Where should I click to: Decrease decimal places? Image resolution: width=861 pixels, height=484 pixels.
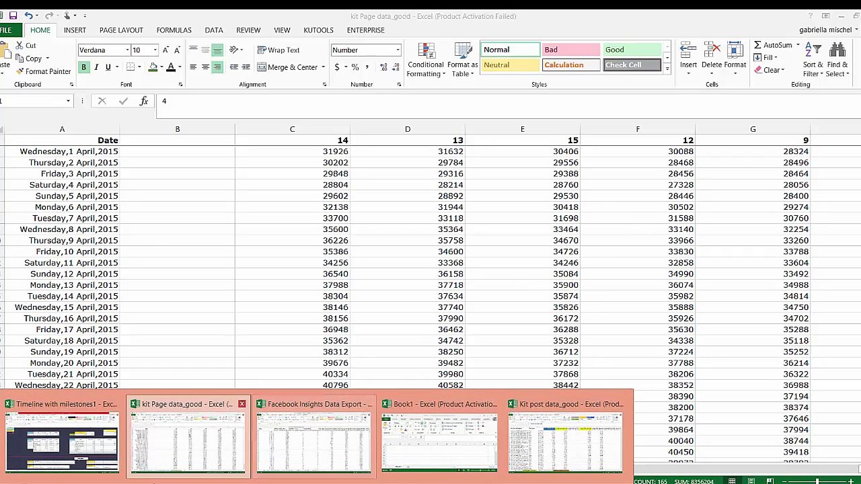pyautogui.click(x=397, y=67)
